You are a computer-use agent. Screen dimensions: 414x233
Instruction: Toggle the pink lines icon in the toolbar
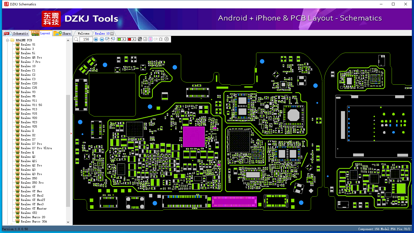click(150, 39)
